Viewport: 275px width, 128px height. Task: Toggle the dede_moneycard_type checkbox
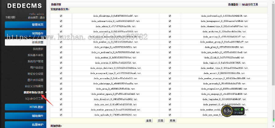point(61,73)
